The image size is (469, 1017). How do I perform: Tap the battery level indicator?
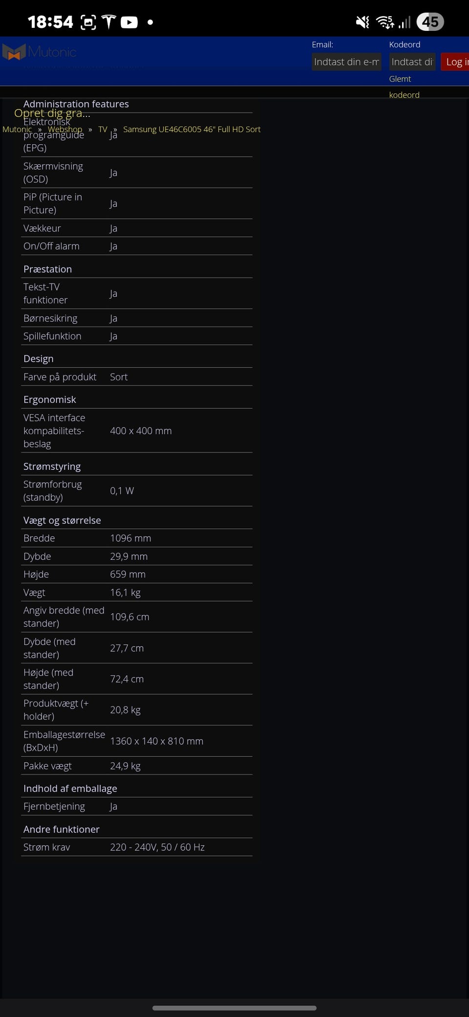[x=430, y=22]
